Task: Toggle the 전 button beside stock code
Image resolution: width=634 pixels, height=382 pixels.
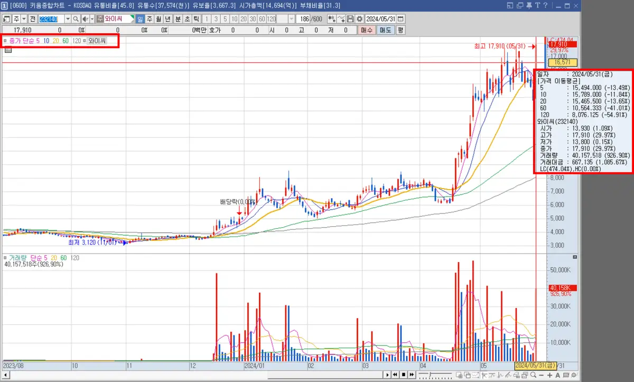Action: pos(33,18)
